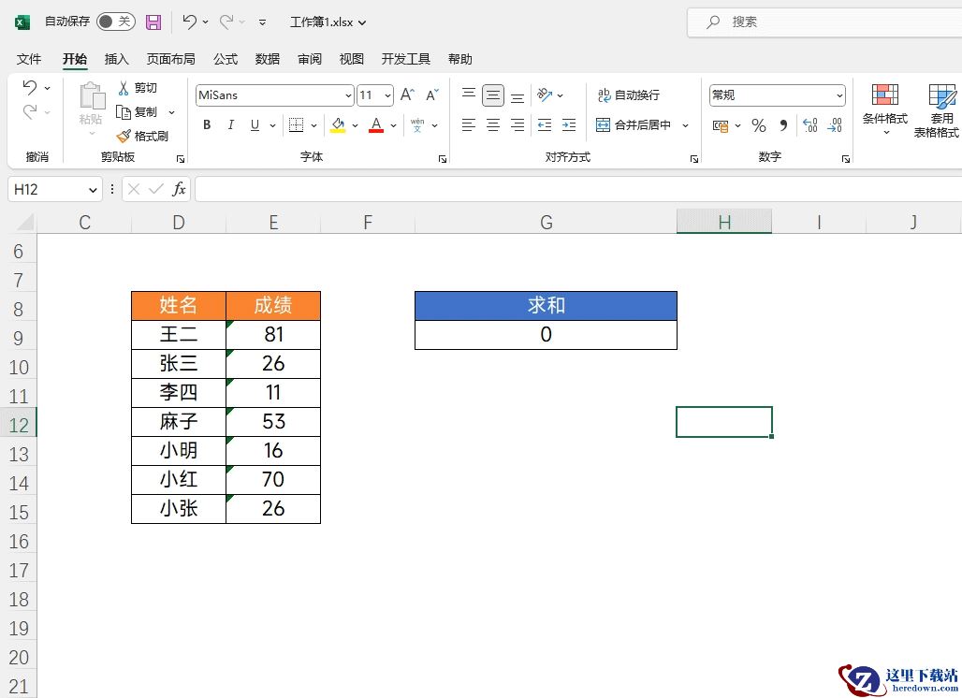Select the score cell with 53

(x=273, y=421)
